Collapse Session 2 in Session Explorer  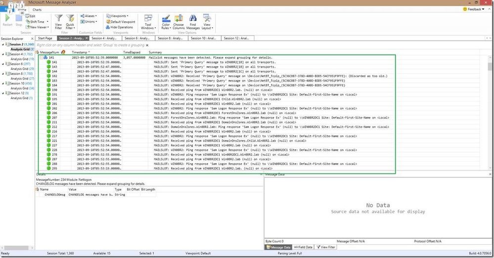tap(3, 44)
